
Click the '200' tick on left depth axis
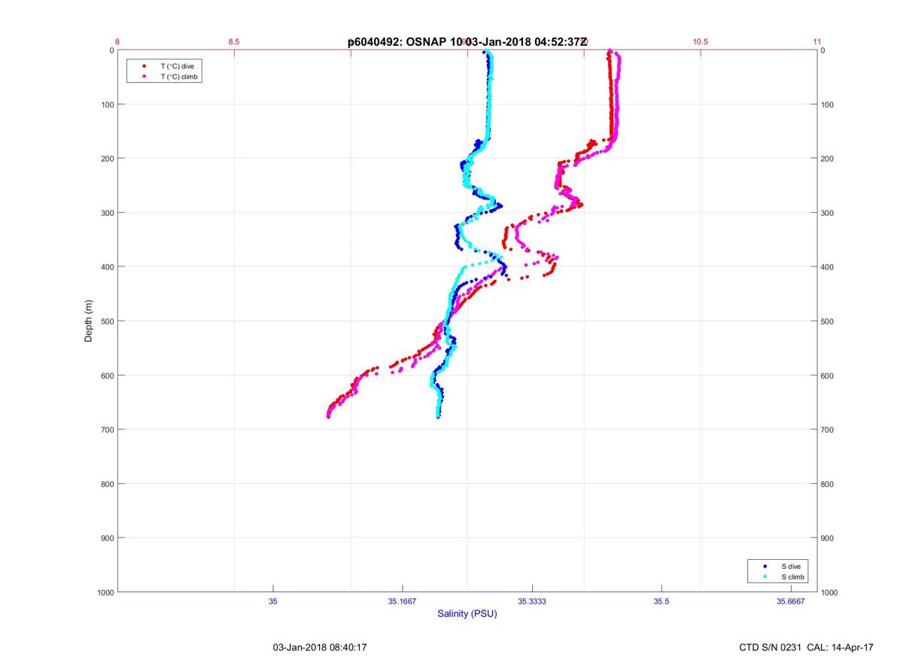(x=106, y=159)
